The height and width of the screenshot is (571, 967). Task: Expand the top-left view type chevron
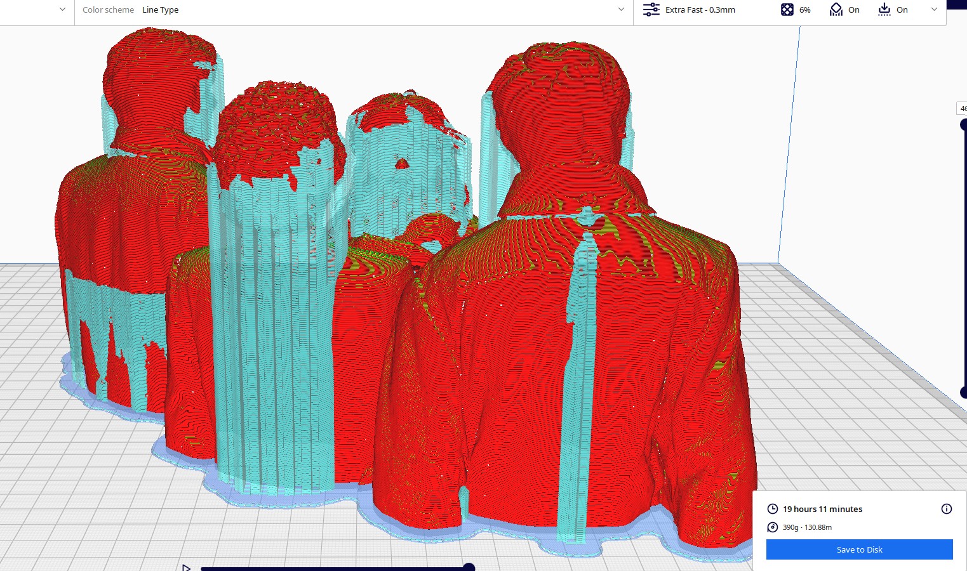[x=62, y=10]
